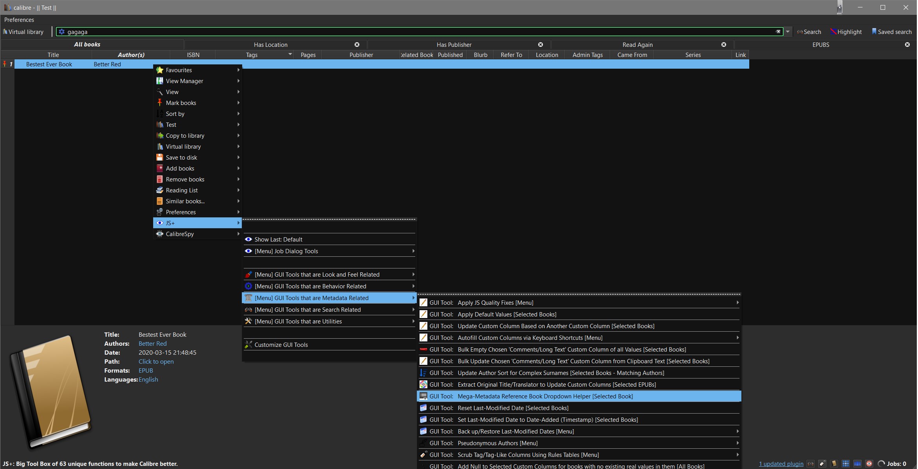Image resolution: width=918 pixels, height=469 pixels.
Task: Click the Cover browser status bar icon
Action: tap(857, 464)
